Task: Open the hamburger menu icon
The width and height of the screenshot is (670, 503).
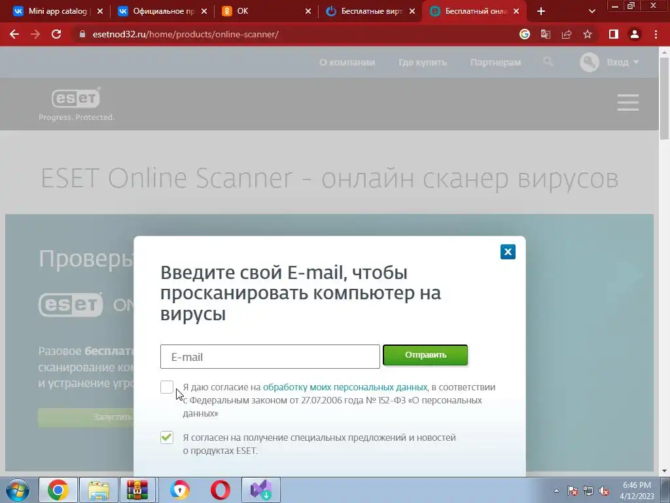Action: click(627, 103)
